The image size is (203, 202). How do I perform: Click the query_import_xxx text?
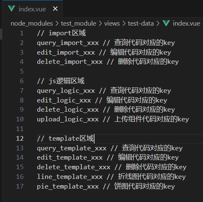[x=68, y=43]
